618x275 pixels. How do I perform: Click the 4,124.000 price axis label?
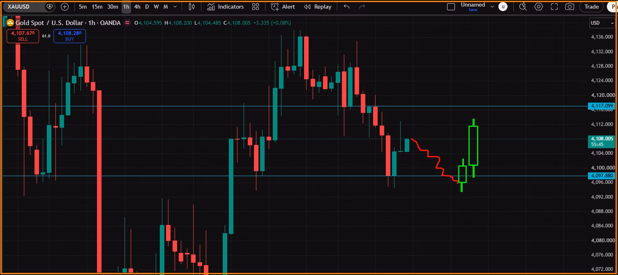pos(602,80)
